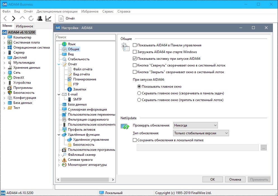
Task: Click the Отчёт document icon in toolbar
Action: tap(61, 18)
